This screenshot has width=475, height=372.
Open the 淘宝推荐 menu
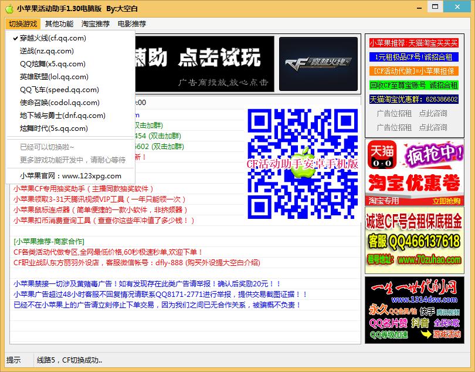[96, 23]
